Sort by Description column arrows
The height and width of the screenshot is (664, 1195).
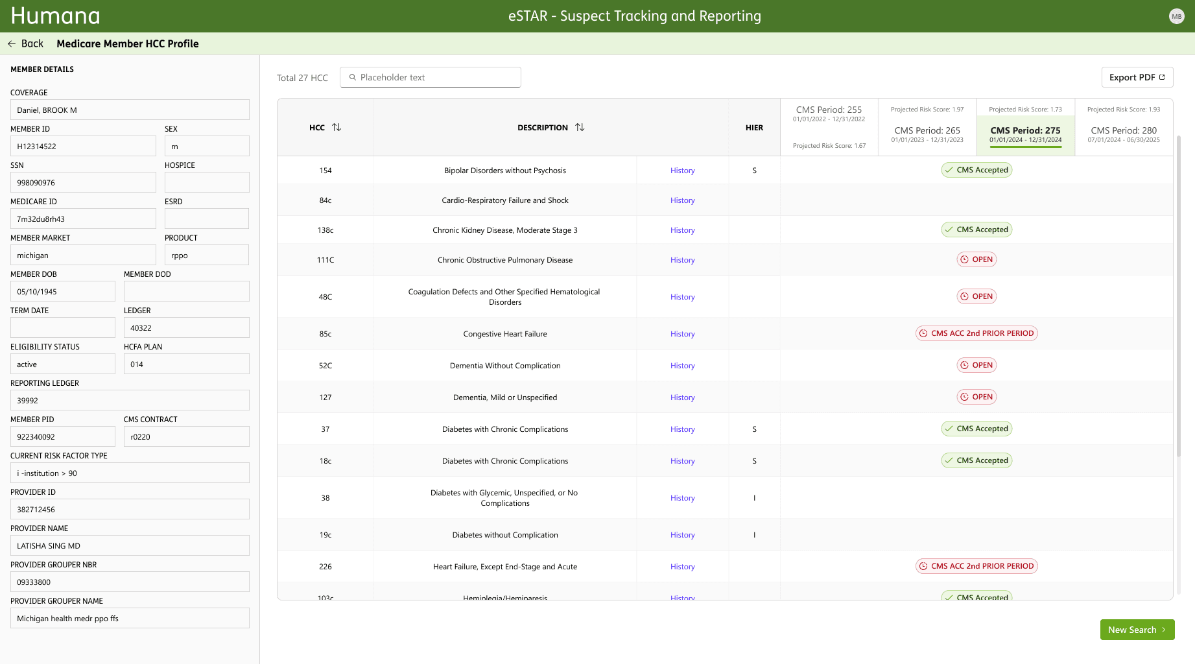click(580, 127)
